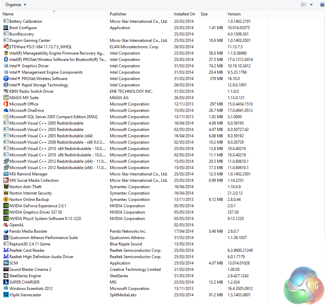This screenshot has width=325, height=305.
Task: Click version 16.4.3505.0912
Action: pos(240,288)
